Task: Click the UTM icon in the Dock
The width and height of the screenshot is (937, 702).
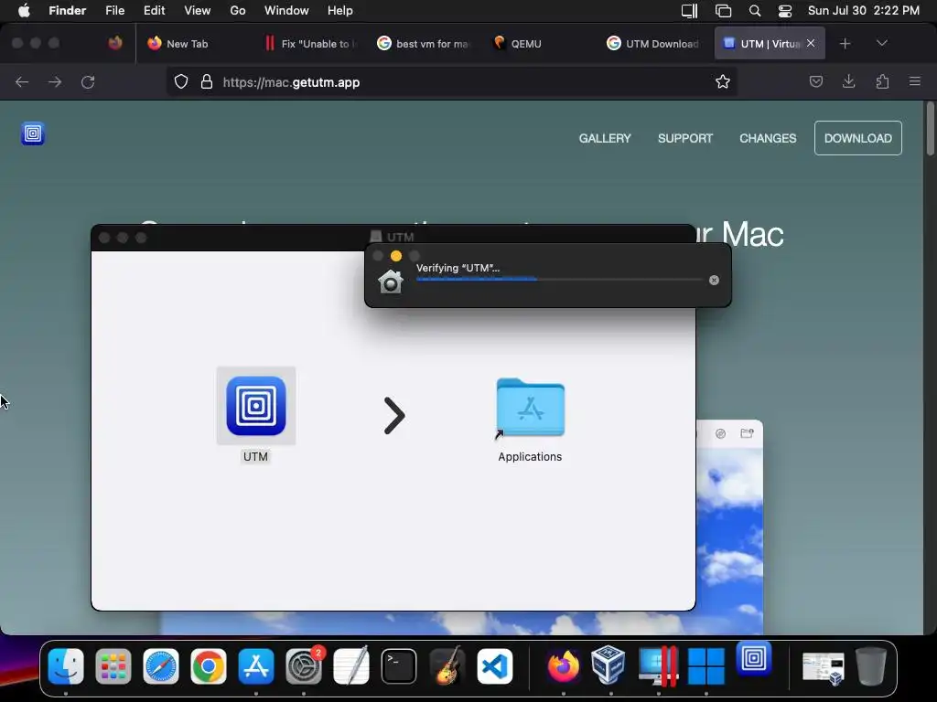Action: (754, 659)
